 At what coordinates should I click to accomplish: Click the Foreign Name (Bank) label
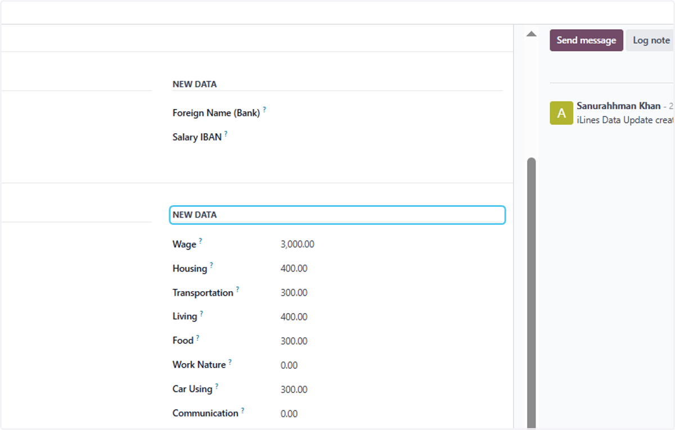pos(216,113)
